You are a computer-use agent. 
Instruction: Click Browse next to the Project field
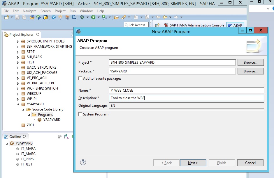tap(250, 63)
